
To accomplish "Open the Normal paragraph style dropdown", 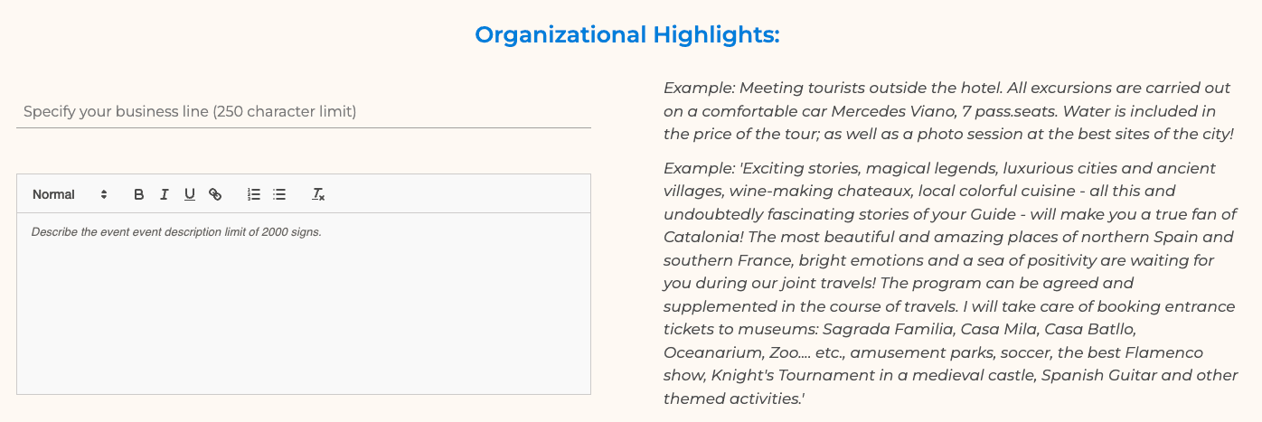I will (x=71, y=194).
